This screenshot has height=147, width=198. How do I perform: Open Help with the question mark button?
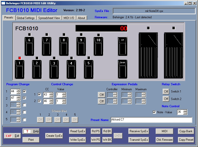pos(31,131)
